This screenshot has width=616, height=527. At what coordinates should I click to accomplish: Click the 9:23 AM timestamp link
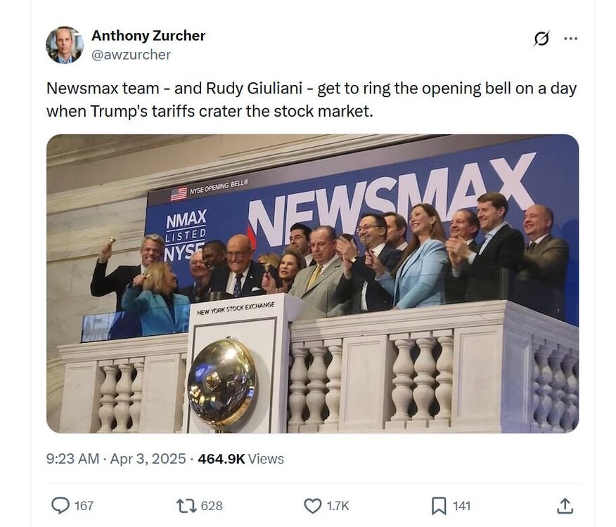[x=72, y=459]
